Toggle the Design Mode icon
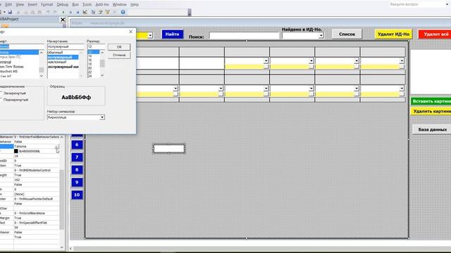Screen dimensions: 451x253 pyautogui.click(x=85, y=12)
